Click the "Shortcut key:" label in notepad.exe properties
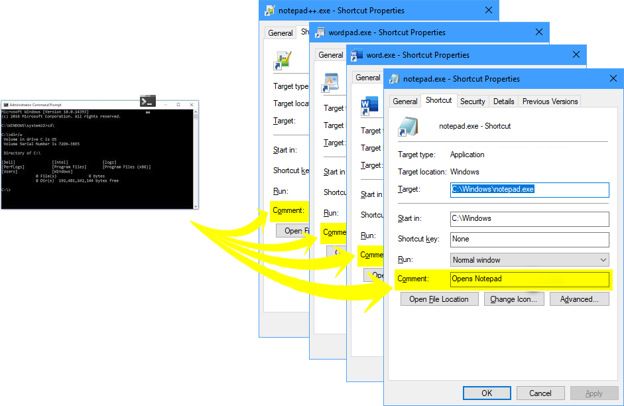The image size is (624, 406). [418, 239]
